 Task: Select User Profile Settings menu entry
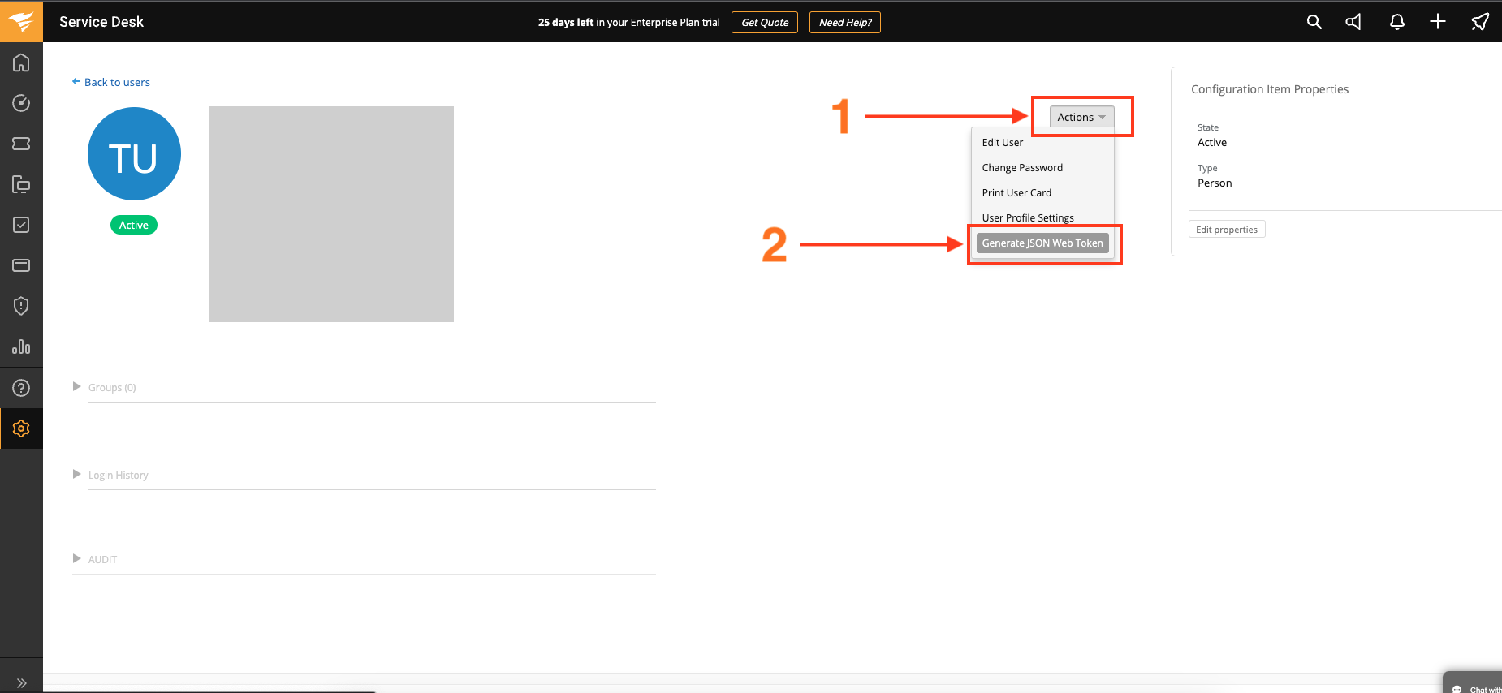(x=1028, y=217)
